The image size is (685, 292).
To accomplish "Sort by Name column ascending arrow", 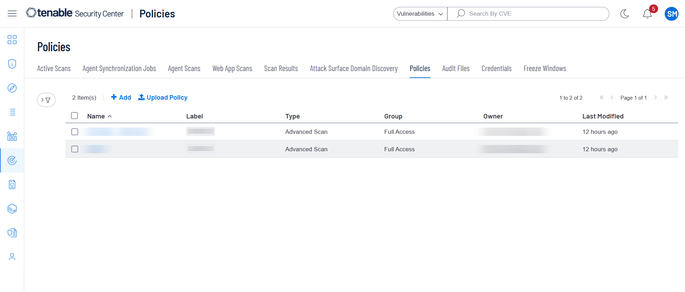I will 110,116.
